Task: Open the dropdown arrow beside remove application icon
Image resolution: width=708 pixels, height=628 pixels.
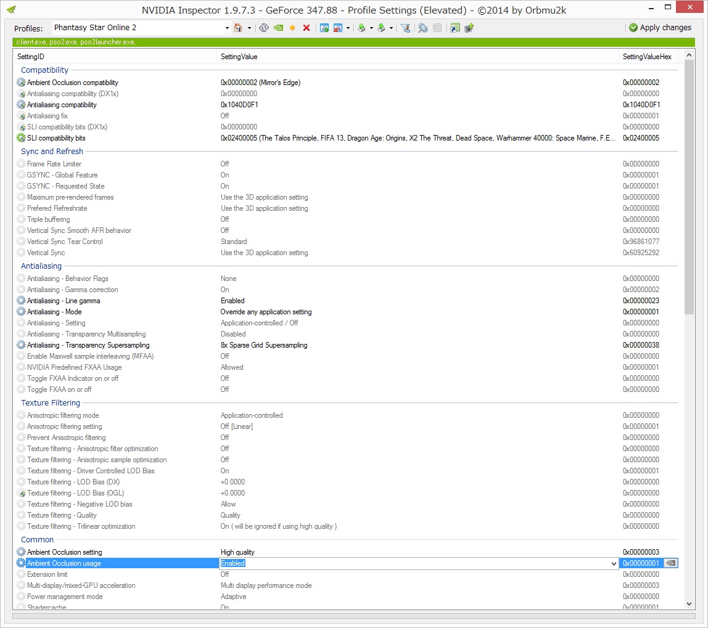Action: [x=348, y=28]
